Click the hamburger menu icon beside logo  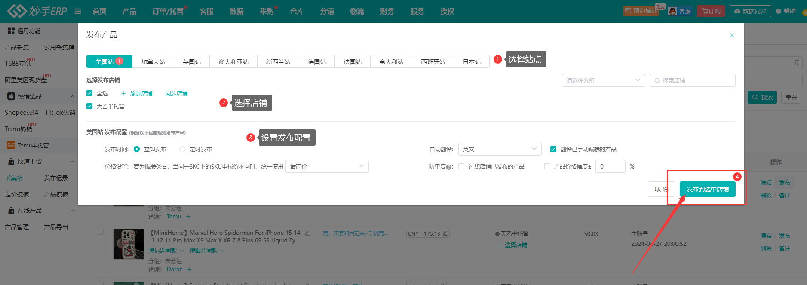point(78,11)
